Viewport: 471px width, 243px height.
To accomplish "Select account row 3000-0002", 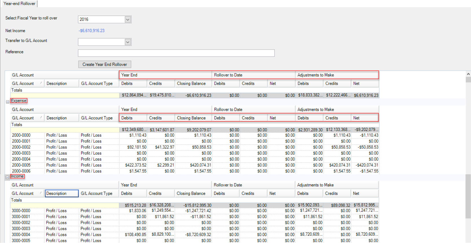I will pyautogui.click(x=194, y=223).
